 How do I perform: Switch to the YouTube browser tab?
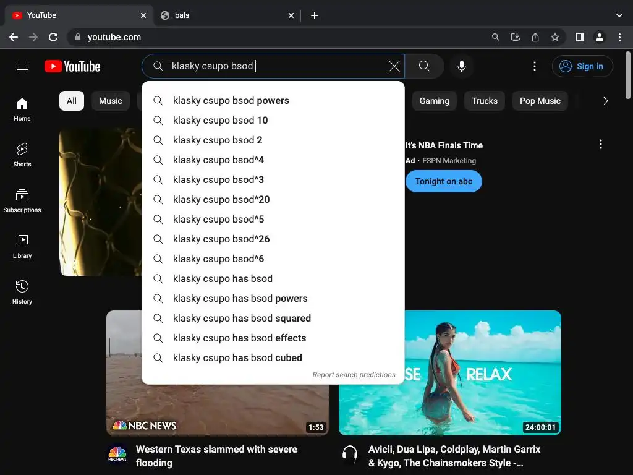[x=79, y=15]
